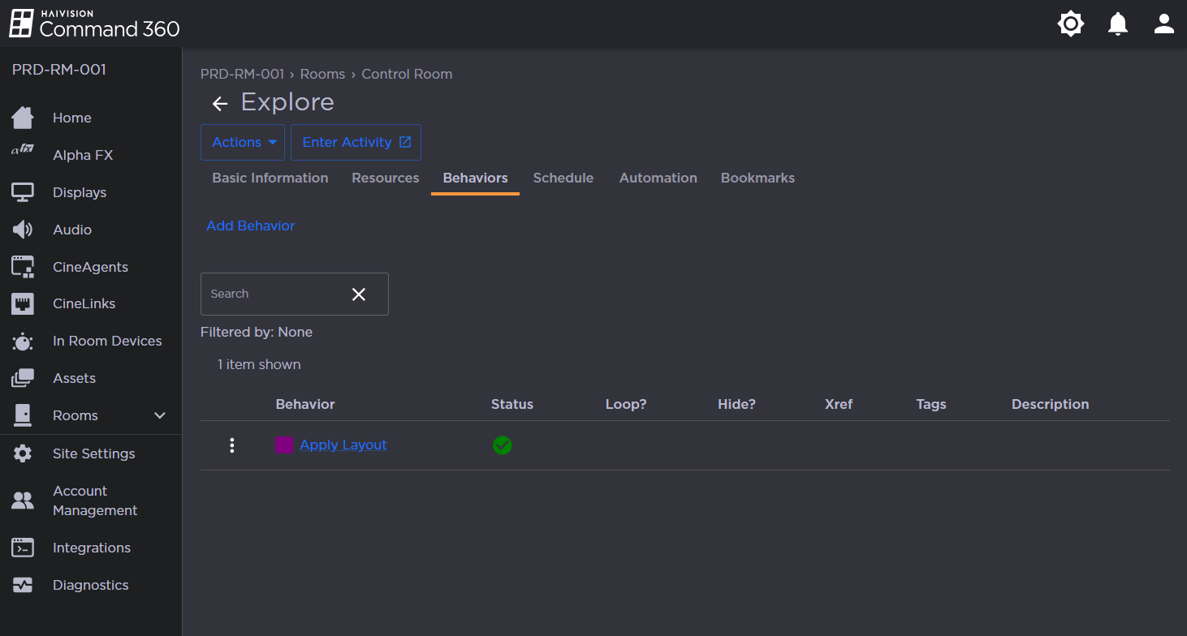Open Diagnostics using its sidebar icon
Image resolution: width=1187 pixels, height=636 pixels.
[23, 585]
